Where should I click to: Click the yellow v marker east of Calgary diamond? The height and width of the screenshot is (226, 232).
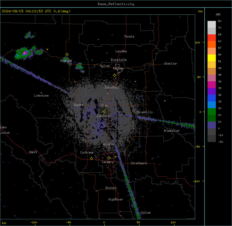[115, 157]
